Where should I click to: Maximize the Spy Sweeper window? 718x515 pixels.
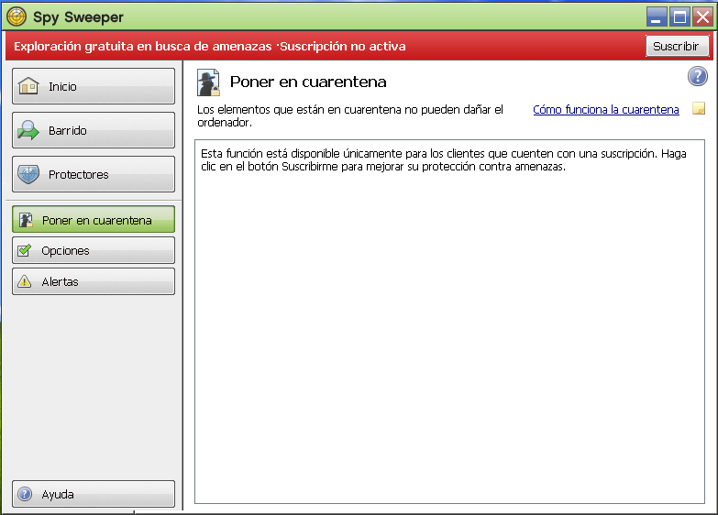679,16
